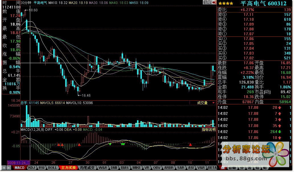This screenshot has width=294, height=172.
Task: Switch to the MACD indicator tab
Action: click(19, 168)
